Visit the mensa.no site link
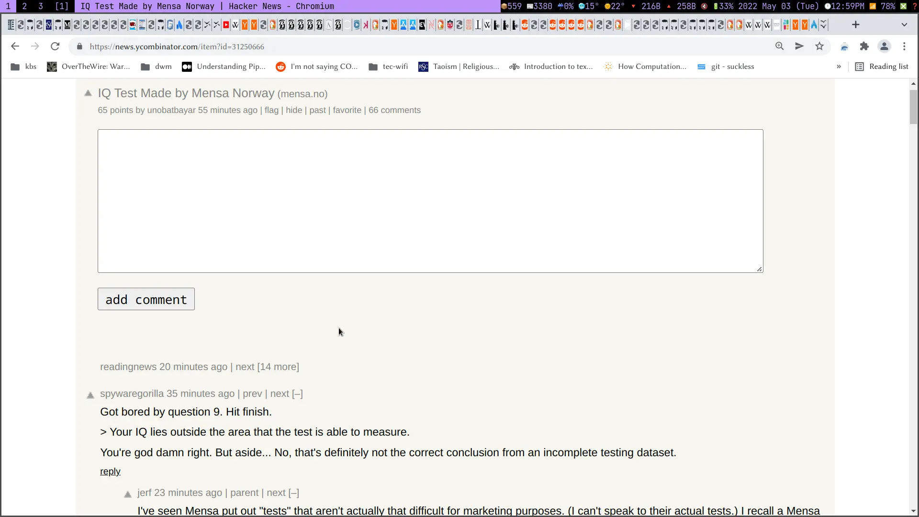919x517 pixels. 303,94
